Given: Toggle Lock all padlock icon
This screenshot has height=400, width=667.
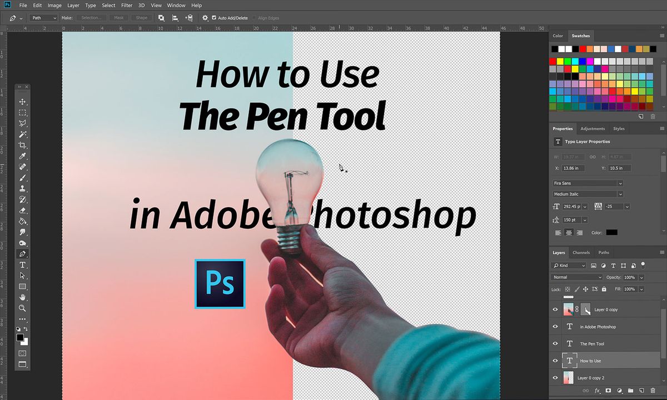Looking at the screenshot, I should click(605, 289).
